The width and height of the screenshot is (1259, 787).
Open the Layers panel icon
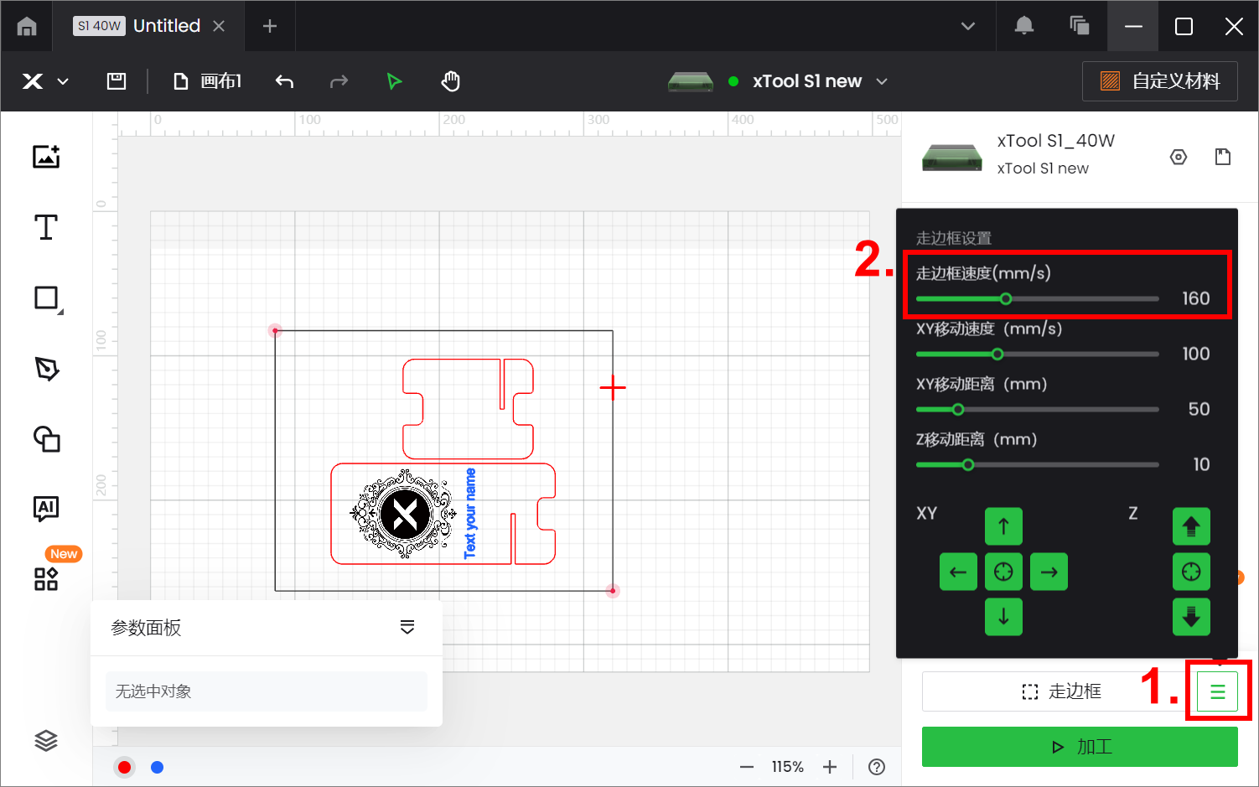46,740
